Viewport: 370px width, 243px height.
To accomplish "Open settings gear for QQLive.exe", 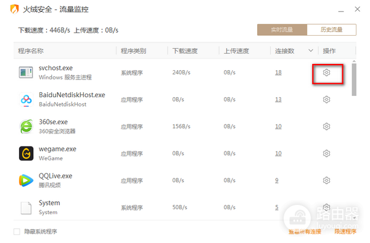I will click(x=326, y=180).
